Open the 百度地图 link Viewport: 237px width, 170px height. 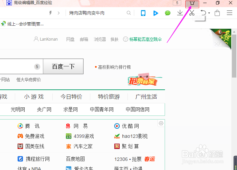click(x=75, y=159)
